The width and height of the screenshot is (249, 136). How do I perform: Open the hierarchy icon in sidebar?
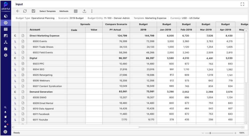pos(5,42)
